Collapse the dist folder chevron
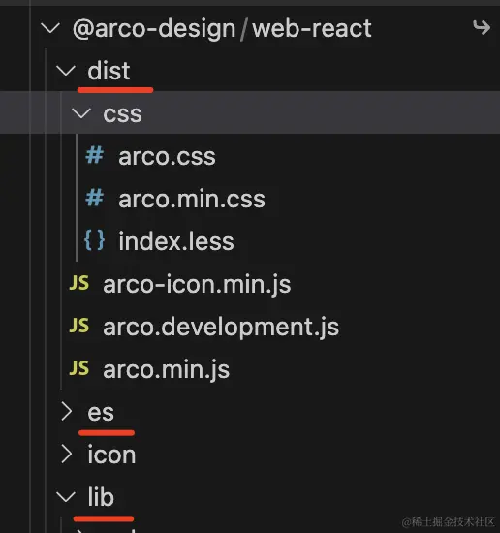This screenshot has width=500, height=533. 66,71
